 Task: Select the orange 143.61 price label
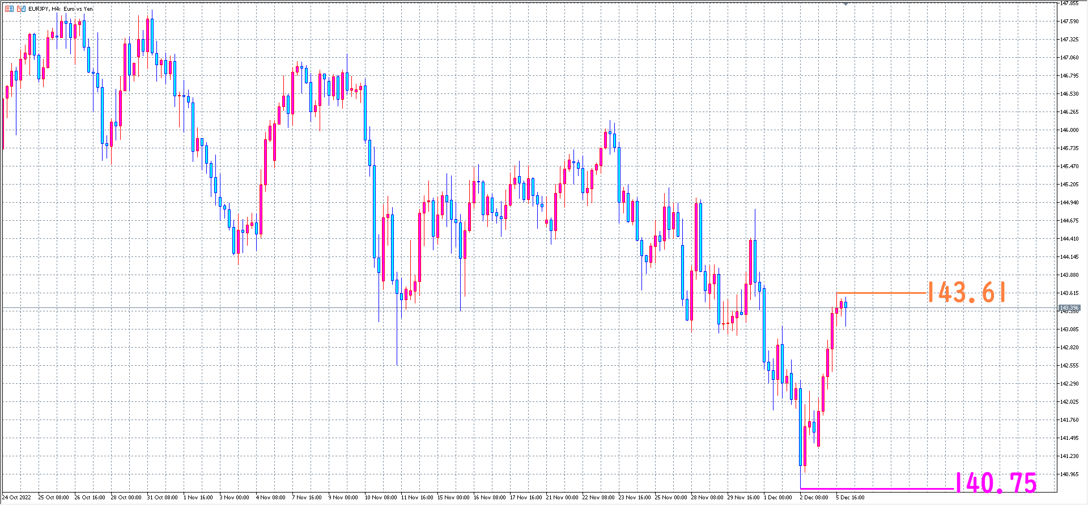[967, 293]
